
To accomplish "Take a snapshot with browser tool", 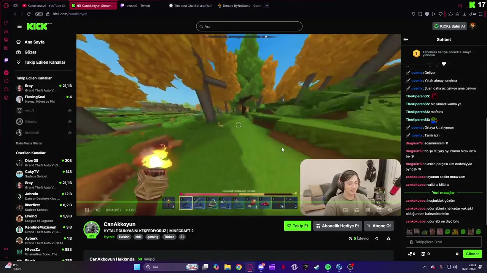I will click(420, 14).
